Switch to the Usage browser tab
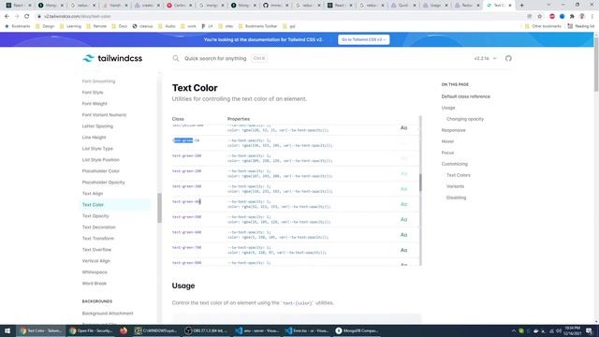 pyautogui.click(x=435, y=6)
